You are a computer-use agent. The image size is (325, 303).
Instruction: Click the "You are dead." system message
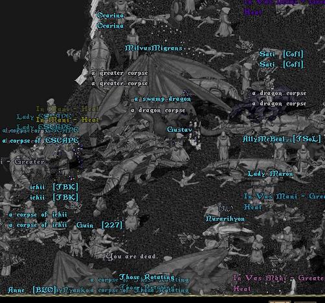[x=132, y=256]
